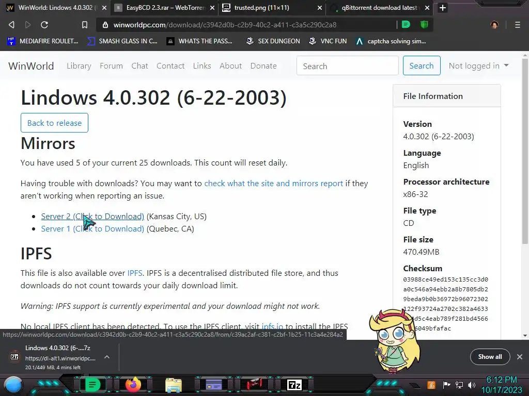
Task: Expand the Not logged in dropdown
Action: (x=478, y=66)
